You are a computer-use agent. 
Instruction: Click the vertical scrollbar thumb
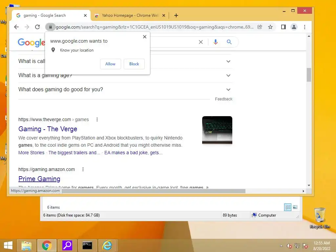click(309, 75)
